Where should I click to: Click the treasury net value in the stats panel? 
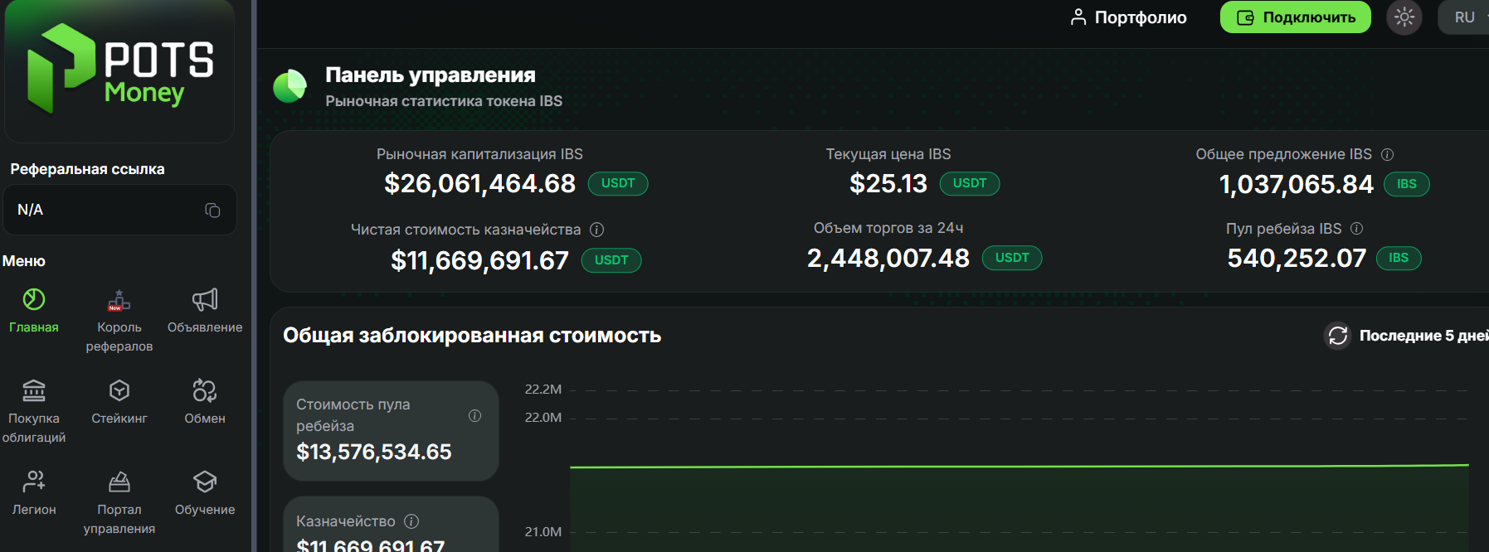coord(479,260)
